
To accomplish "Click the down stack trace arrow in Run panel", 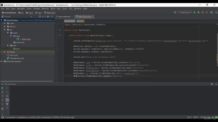I will [7, 92].
